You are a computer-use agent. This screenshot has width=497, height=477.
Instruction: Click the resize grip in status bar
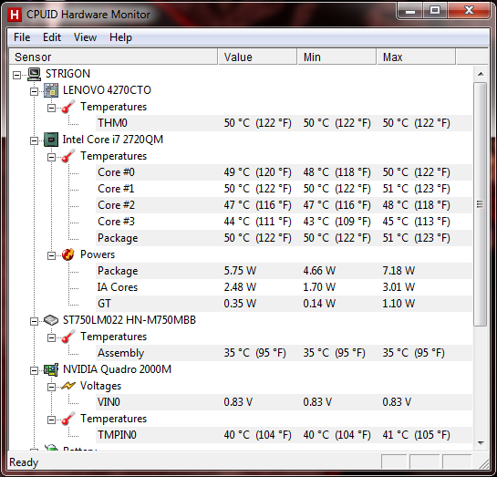click(x=483, y=463)
